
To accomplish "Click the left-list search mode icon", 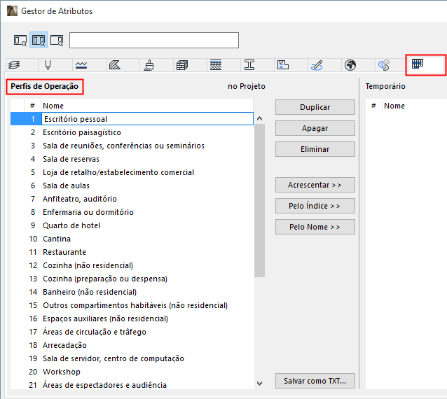I will click(x=20, y=40).
